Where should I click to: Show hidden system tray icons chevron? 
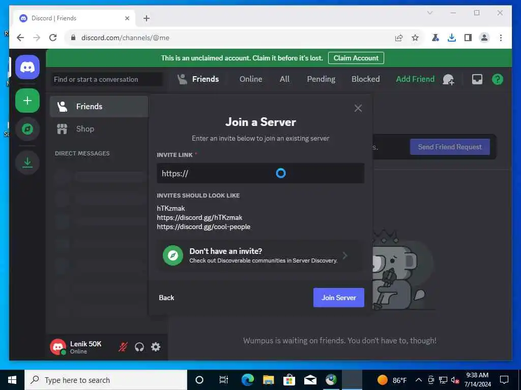pyautogui.click(x=419, y=380)
